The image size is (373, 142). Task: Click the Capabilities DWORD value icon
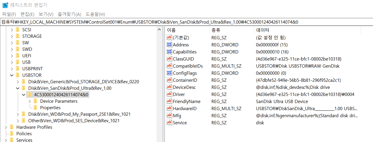[169, 52]
